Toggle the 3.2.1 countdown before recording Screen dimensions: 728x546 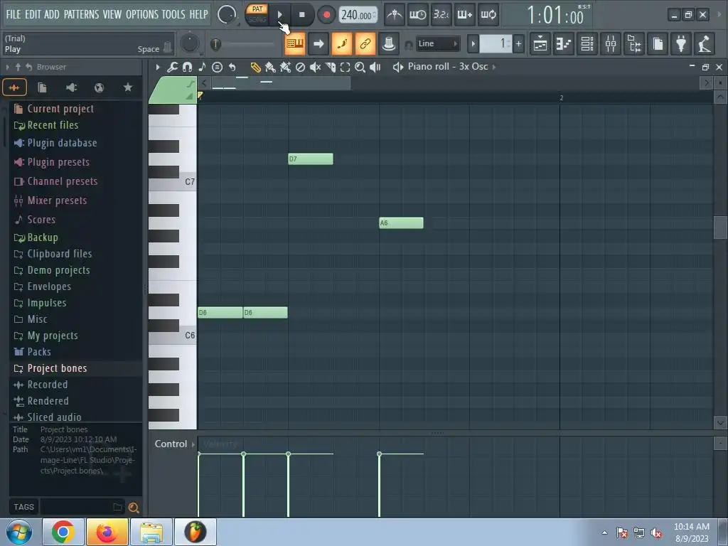pyautogui.click(x=441, y=15)
